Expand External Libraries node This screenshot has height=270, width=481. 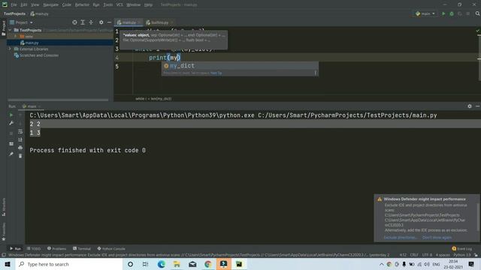point(10,49)
